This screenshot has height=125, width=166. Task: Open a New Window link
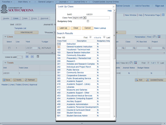pos(131,15)
